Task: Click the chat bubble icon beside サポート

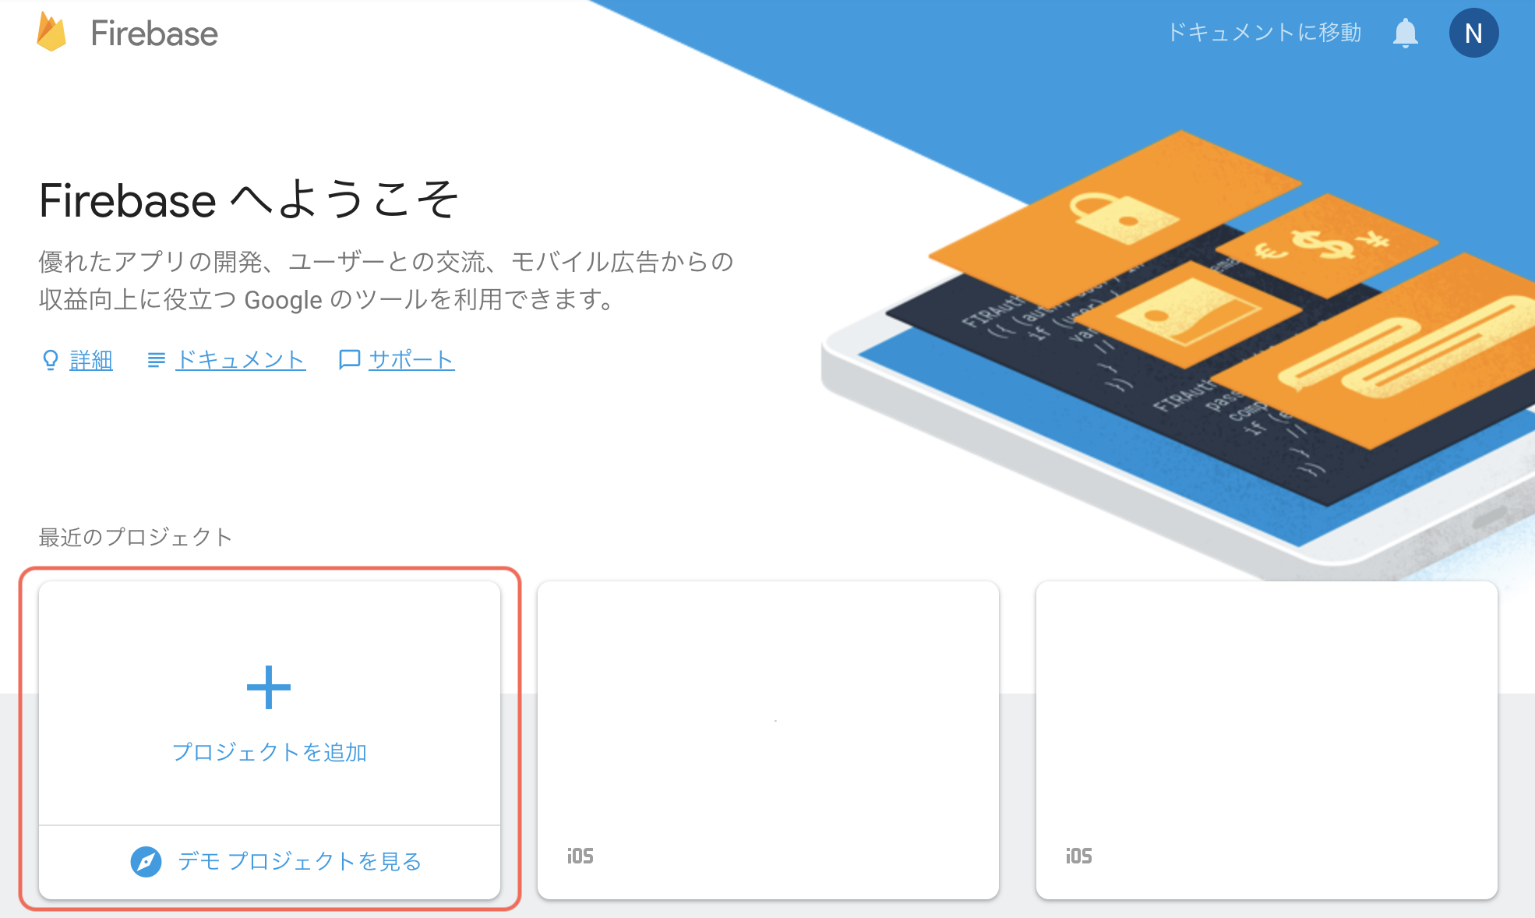Action: point(349,360)
